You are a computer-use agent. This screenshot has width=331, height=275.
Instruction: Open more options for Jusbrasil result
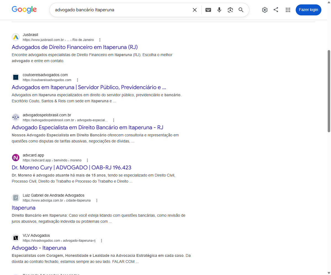tap(100, 40)
